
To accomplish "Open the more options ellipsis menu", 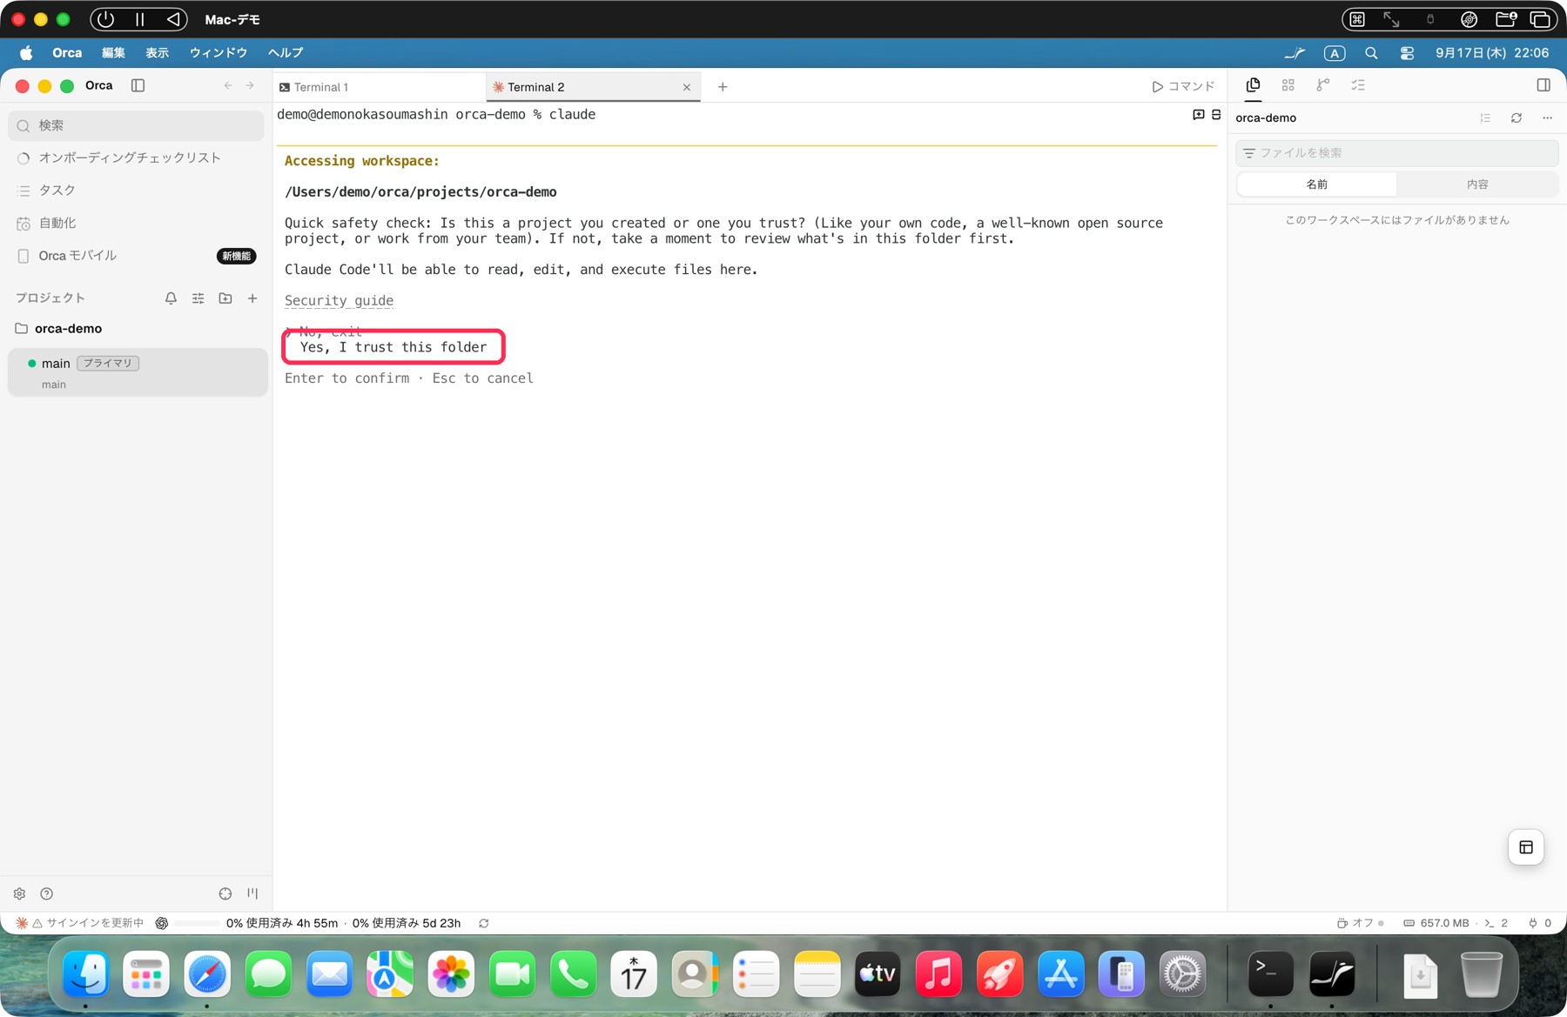I will (x=1547, y=118).
